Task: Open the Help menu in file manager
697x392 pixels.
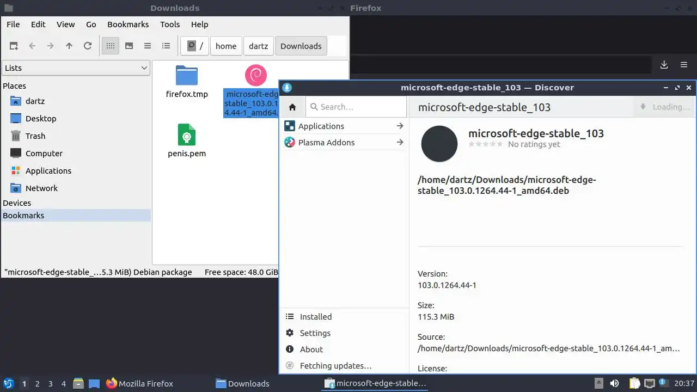Action: click(x=200, y=24)
